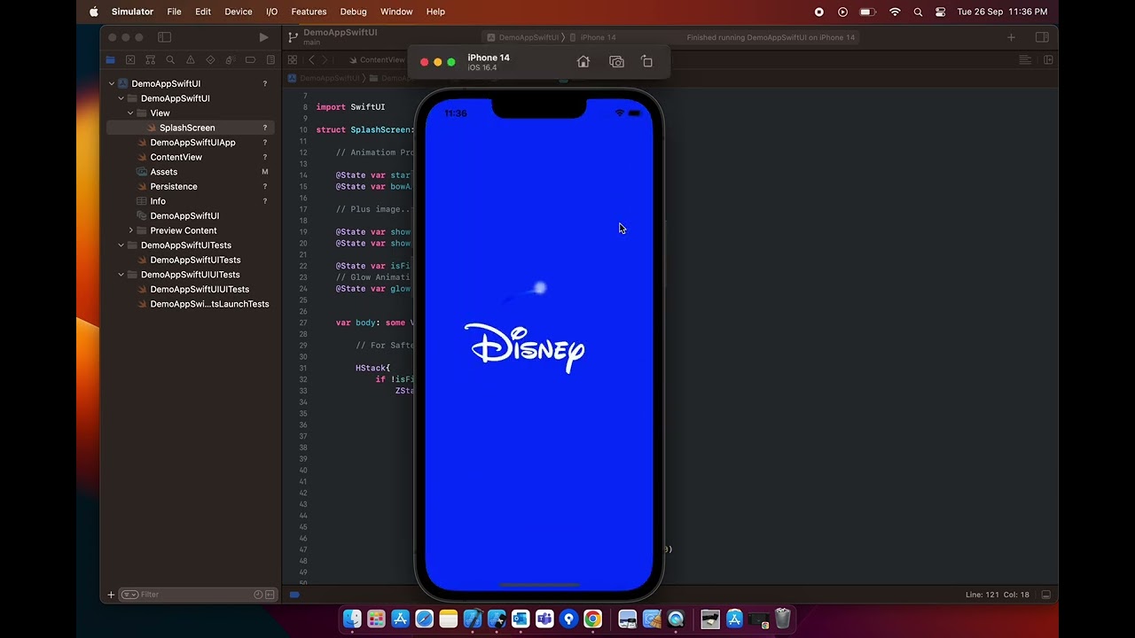Open the Persistence file
Image resolution: width=1135 pixels, height=638 pixels.
173,186
